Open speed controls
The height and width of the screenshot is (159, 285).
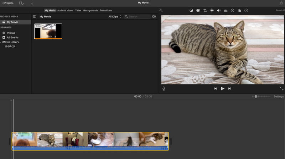[233, 11]
